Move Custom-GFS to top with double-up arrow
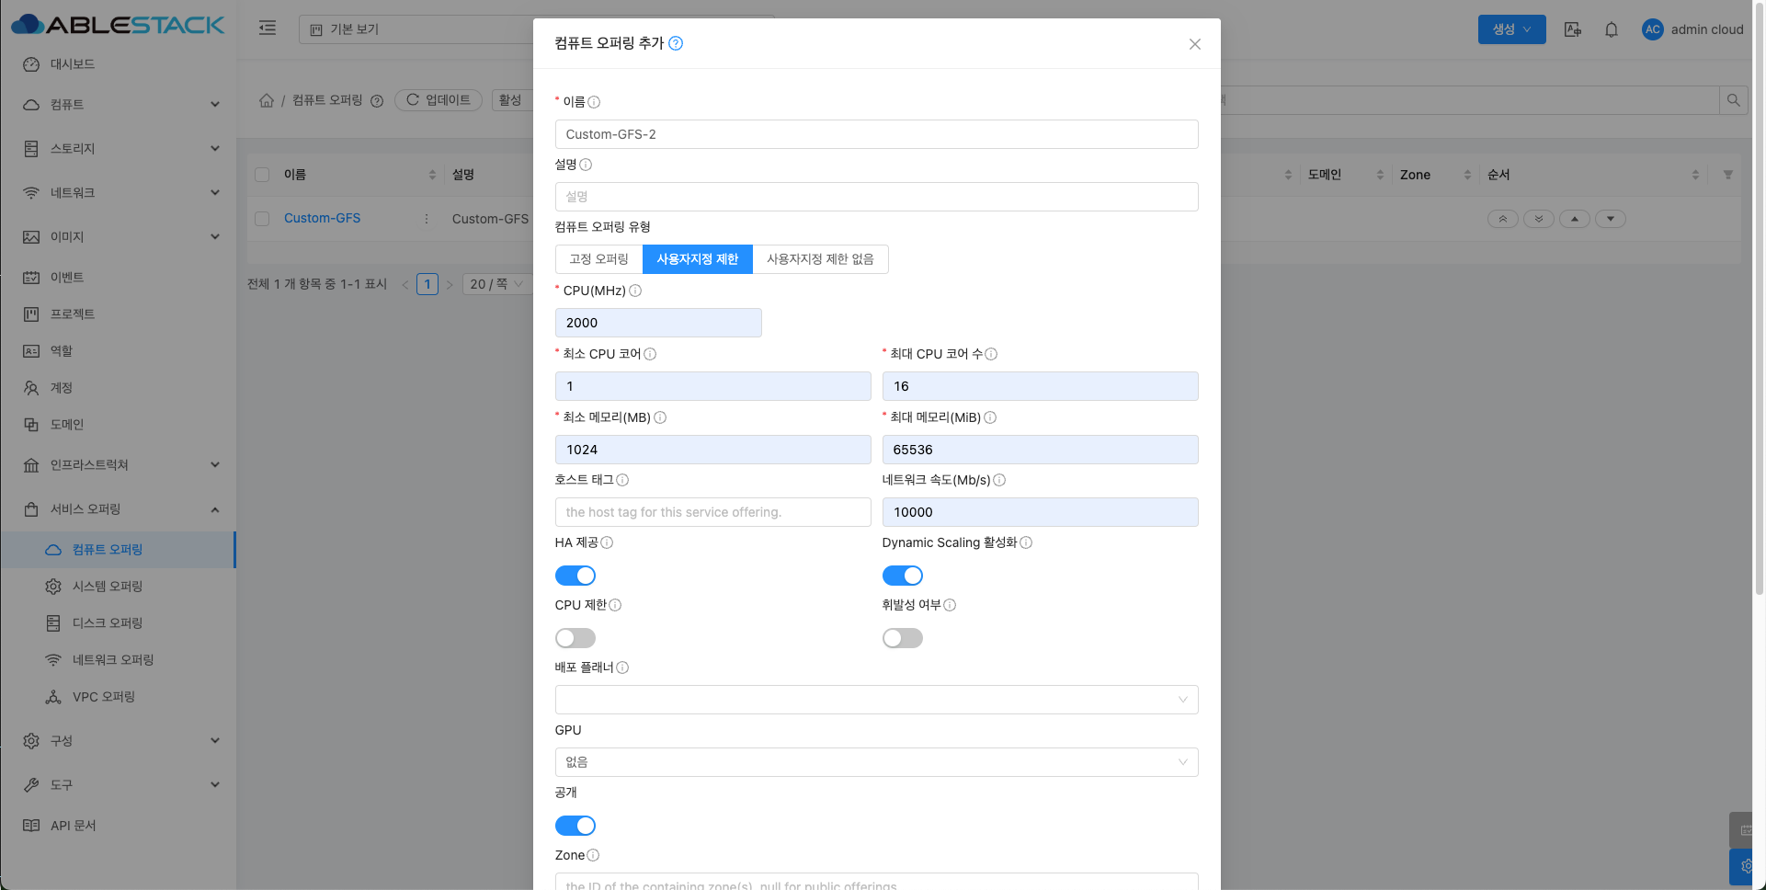 pos(1503,219)
